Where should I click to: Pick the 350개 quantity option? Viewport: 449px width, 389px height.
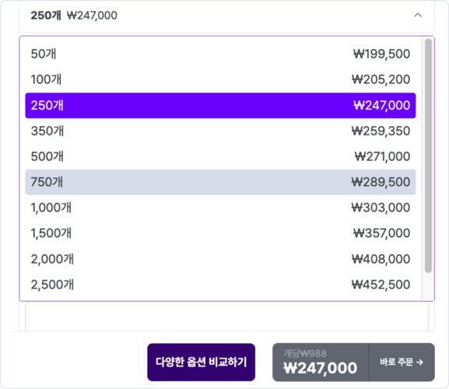[x=220, y=131]
